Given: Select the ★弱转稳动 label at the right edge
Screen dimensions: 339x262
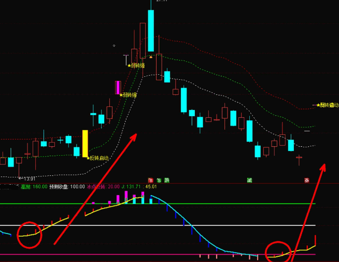Looking at the screenshot, I should click(327, 105).
